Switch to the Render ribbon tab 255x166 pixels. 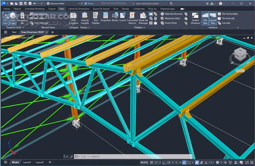pos(126,8)
